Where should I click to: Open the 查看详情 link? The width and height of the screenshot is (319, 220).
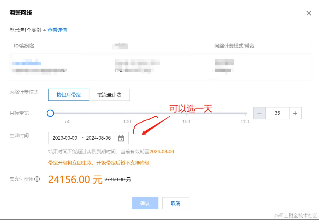pos(57,30)
